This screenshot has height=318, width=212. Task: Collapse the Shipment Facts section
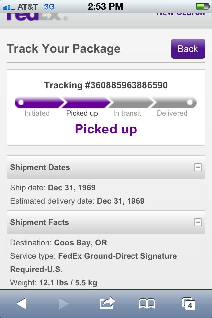click(198, 222)
